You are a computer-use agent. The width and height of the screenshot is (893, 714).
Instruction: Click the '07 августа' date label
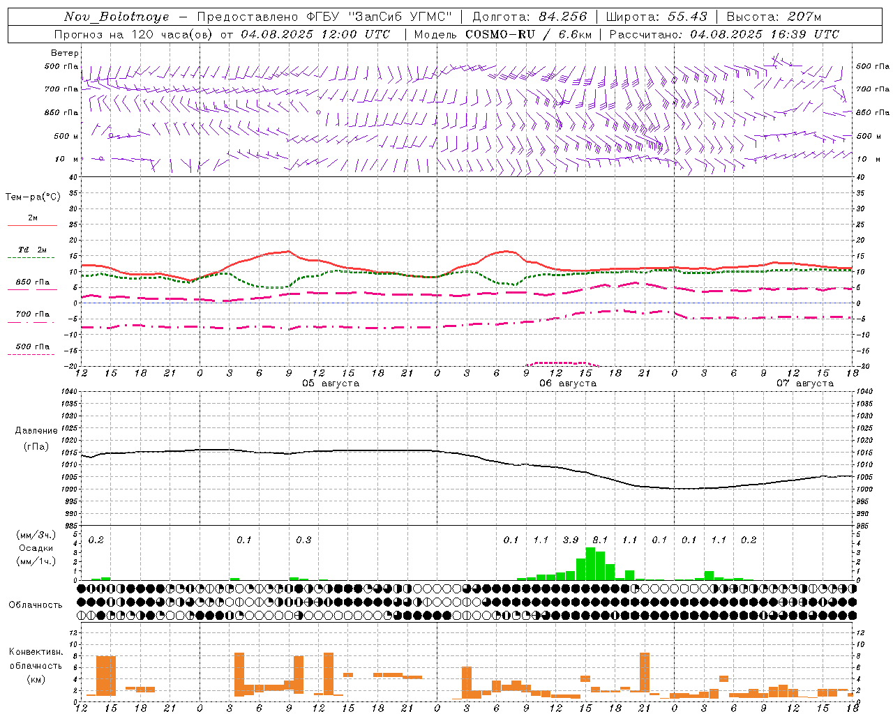click(x=805, y=383)
